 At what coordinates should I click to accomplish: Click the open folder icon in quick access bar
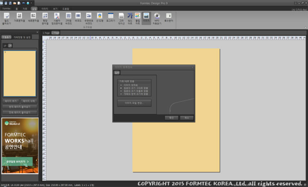tap(15, 3)
